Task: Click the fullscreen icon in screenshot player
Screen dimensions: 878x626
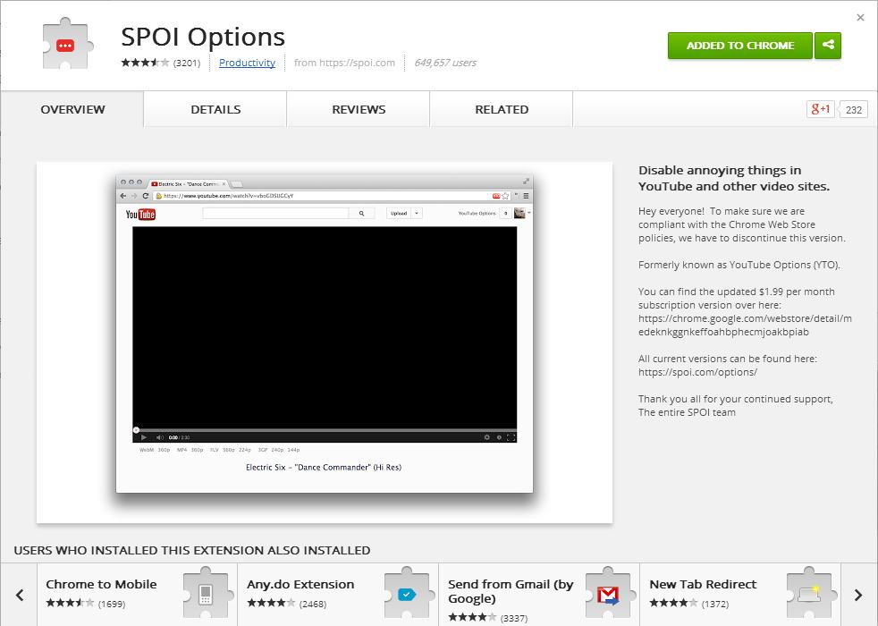Action: [x=511, y=437]
